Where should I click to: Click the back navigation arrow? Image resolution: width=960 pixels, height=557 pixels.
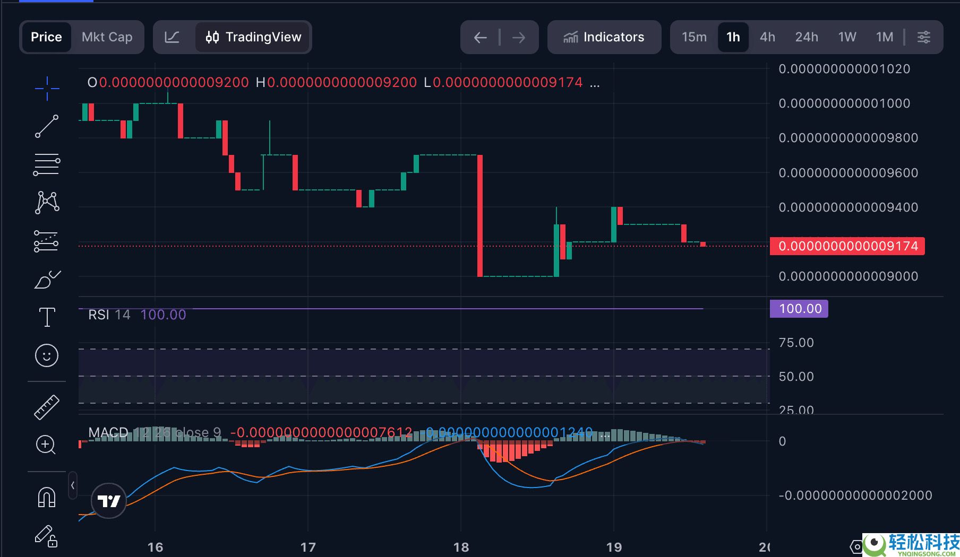[480, 37]
